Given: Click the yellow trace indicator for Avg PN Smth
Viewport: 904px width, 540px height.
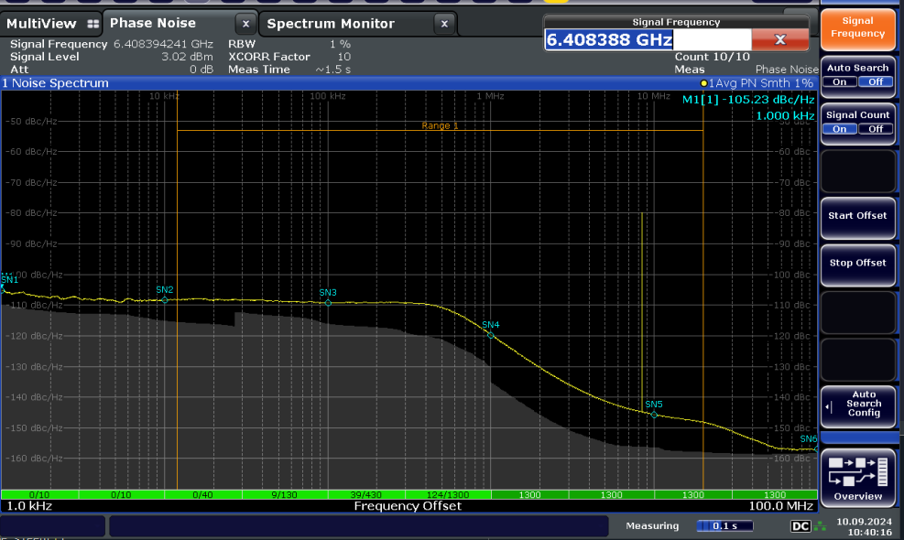Looking at the screenshot, I should 756,82.
